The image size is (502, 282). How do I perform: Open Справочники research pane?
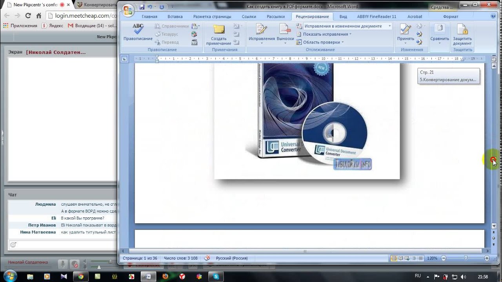(171, 26)
